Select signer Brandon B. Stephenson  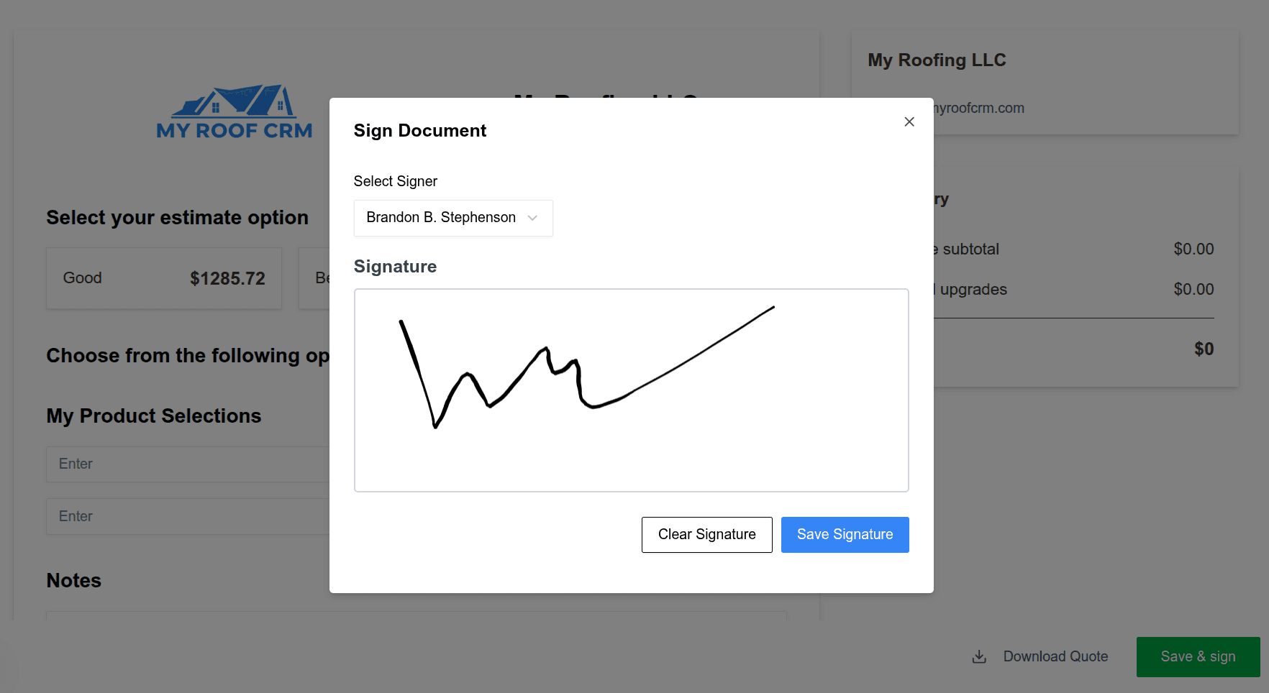[440, 217]
